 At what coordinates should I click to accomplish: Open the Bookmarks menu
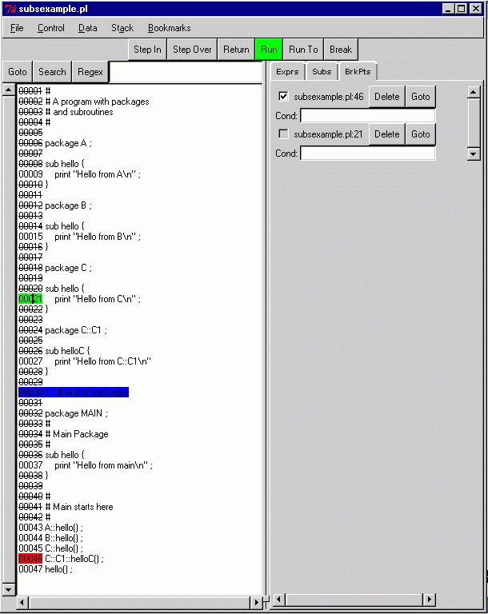pyautogui.click(x=169, y=28)
